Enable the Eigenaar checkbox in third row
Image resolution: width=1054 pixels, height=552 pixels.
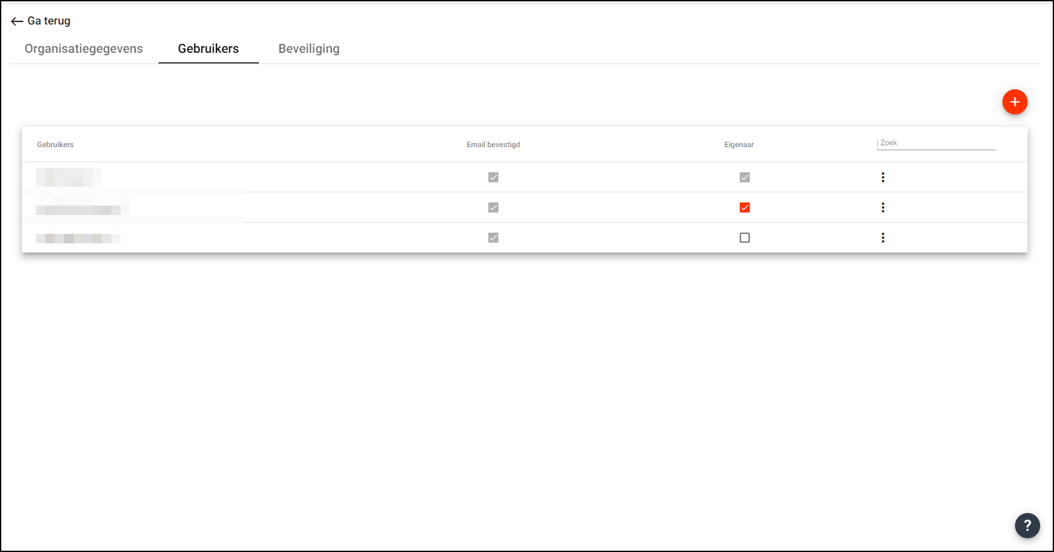click(x=744, y=238)
